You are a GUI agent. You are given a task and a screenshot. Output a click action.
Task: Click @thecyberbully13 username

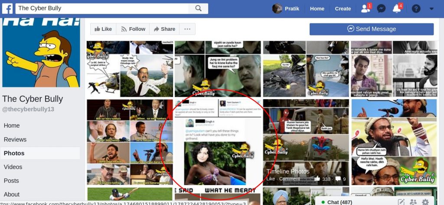(x=28, y=109)
